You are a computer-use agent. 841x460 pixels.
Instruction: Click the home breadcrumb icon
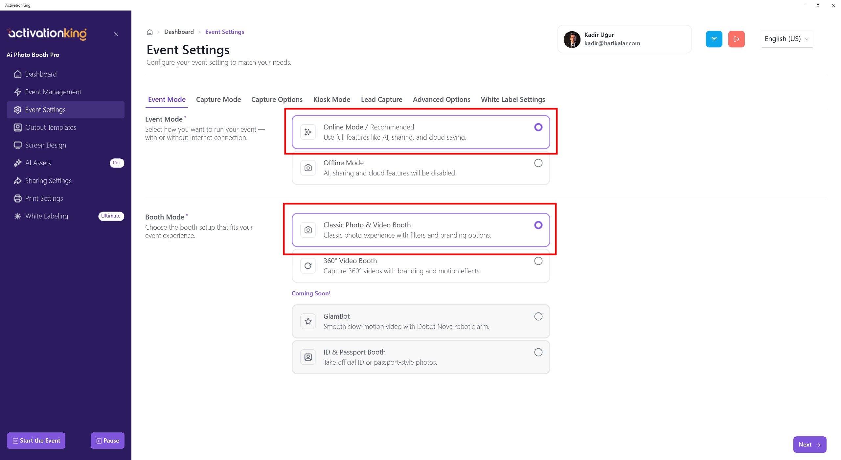[150, 32]
